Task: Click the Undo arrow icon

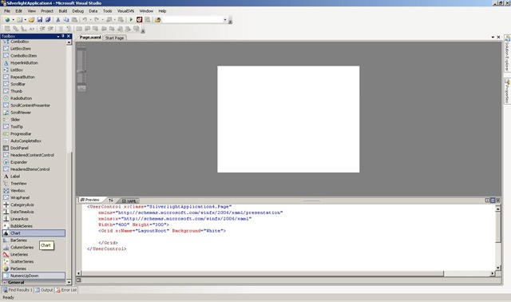Action: coord(85,20)
